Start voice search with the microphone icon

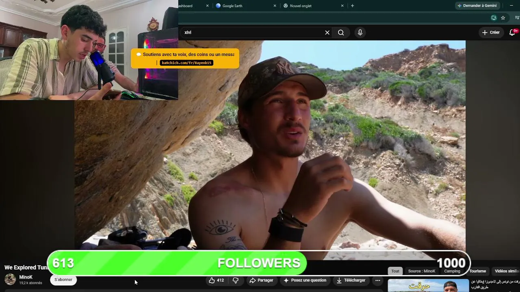point(360,32)
